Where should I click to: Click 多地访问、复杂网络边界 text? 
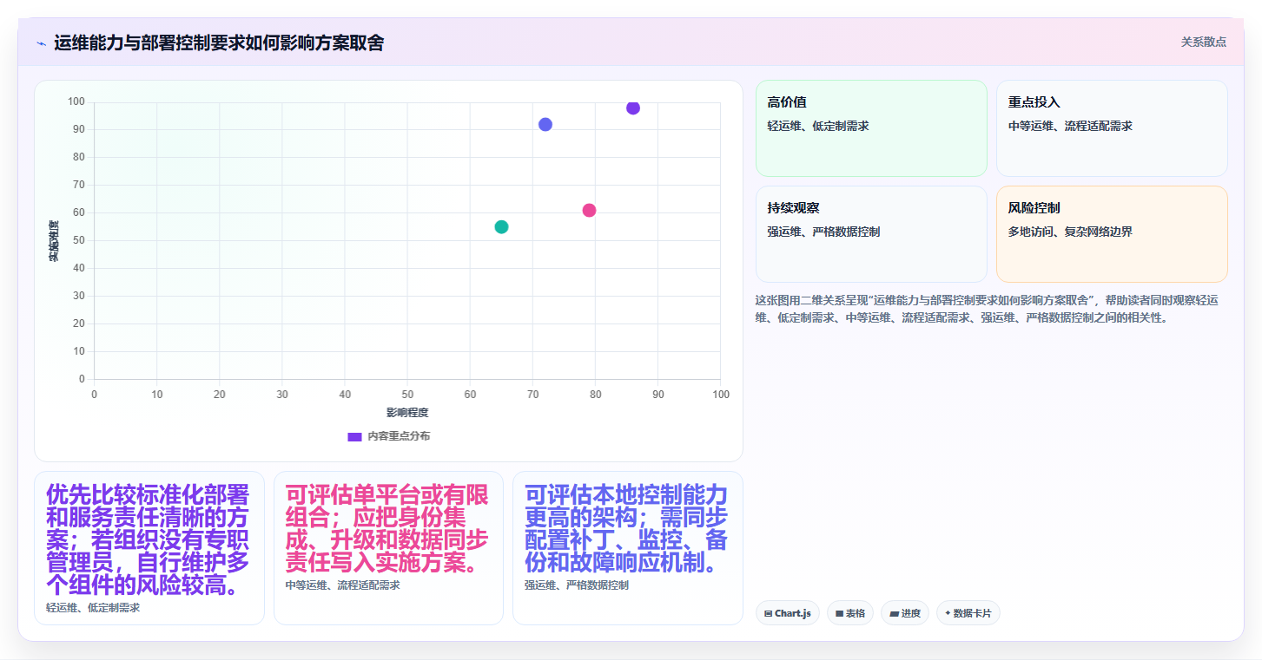point(1070,232)
